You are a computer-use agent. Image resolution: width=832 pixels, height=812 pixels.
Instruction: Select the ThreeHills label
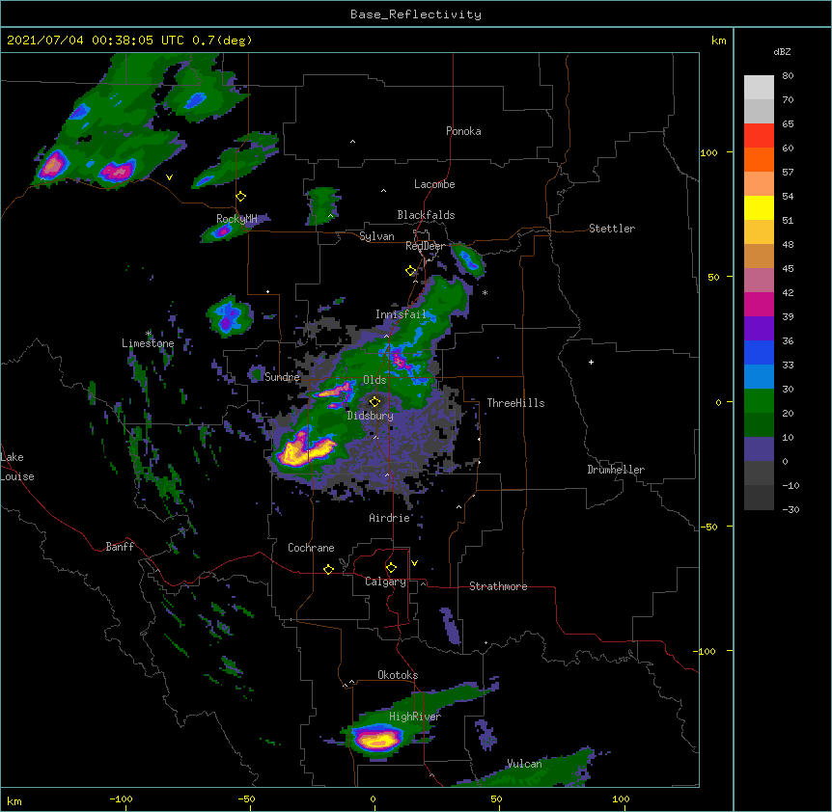tap(515, 403)
